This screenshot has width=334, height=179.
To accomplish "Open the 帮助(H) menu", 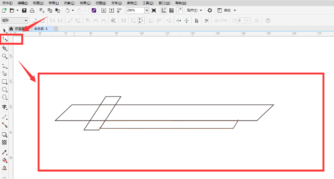I will coord(181,3).
